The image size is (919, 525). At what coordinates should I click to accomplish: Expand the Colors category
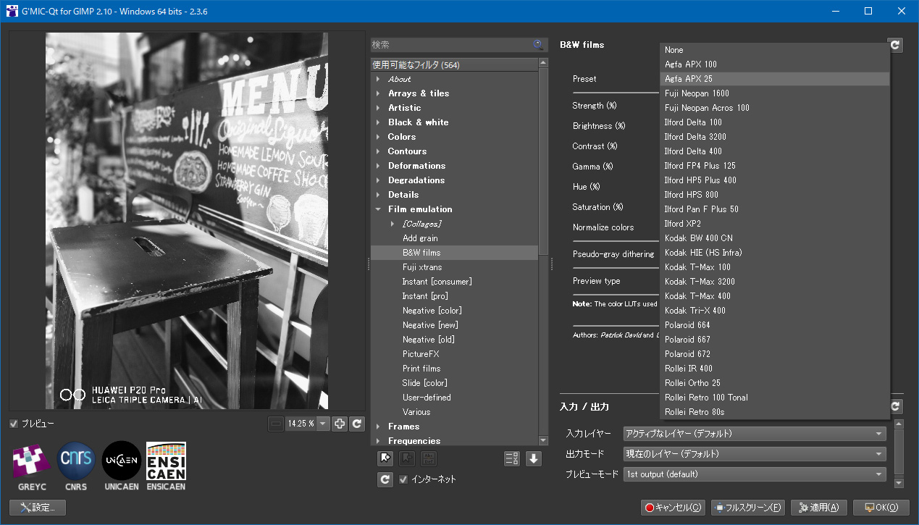pos(378,137)
